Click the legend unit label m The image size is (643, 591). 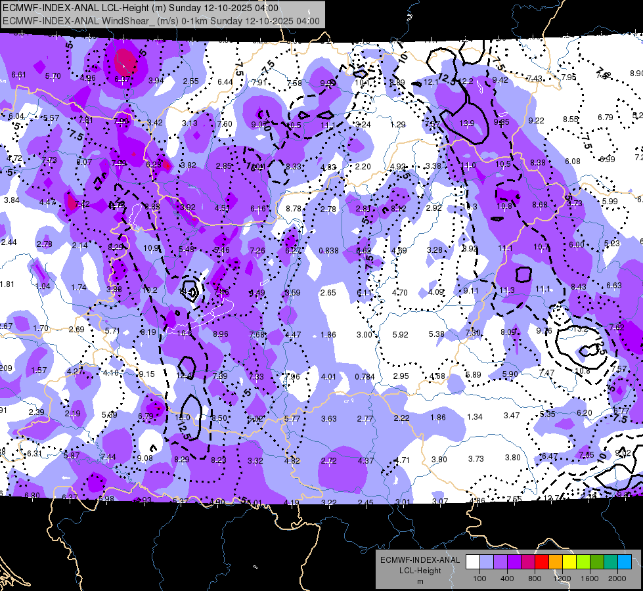420,581
